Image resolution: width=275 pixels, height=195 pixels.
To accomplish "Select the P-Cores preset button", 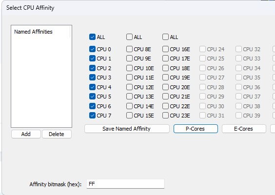I will pos(196,129).
